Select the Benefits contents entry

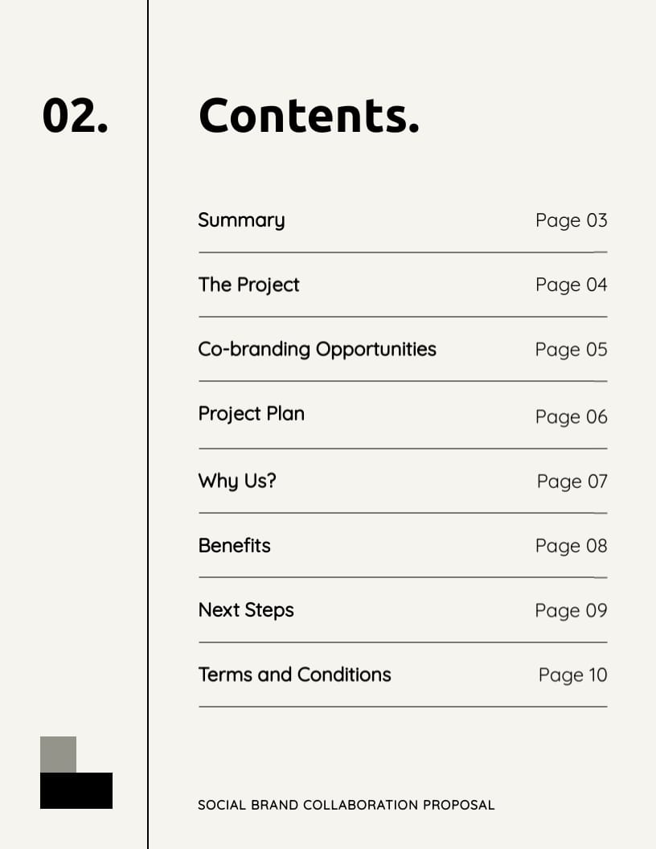(235, 545)
